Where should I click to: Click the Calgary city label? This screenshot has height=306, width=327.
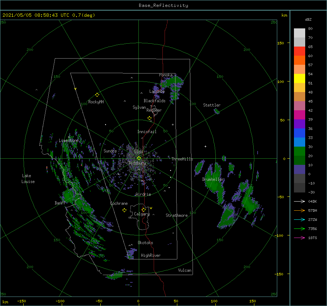pos(142,214)
